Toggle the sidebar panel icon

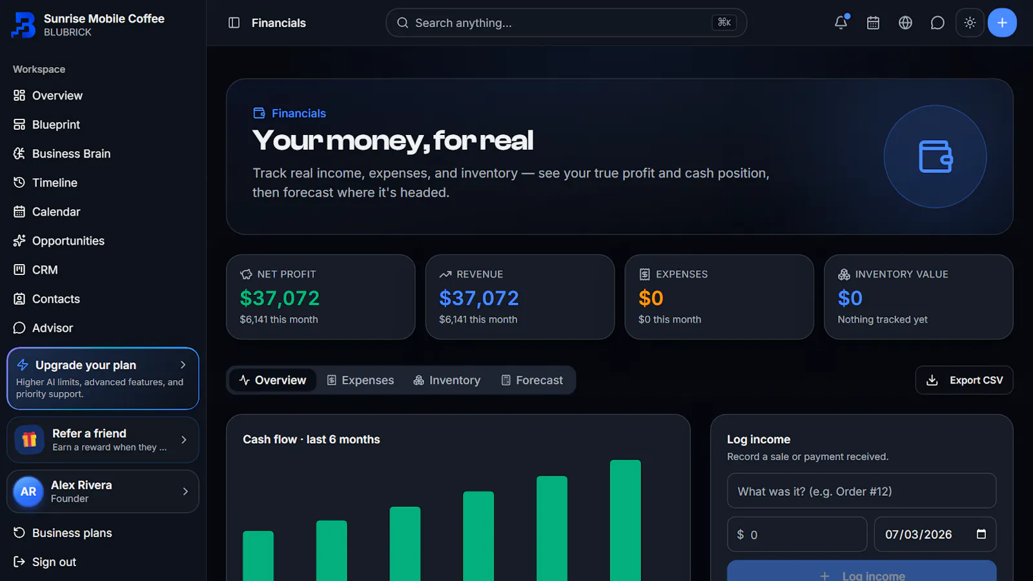click(234, 23)
